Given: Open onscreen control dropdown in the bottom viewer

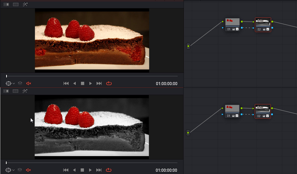Looking at the screenshot, I should click(14, 170).
